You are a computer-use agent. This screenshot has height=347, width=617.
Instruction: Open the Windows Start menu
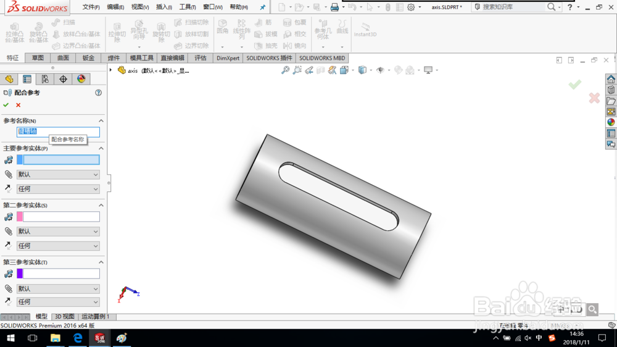tap(10, 338)
